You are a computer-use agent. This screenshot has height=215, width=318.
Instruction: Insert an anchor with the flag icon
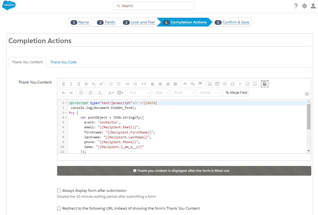tap(200, 84)
